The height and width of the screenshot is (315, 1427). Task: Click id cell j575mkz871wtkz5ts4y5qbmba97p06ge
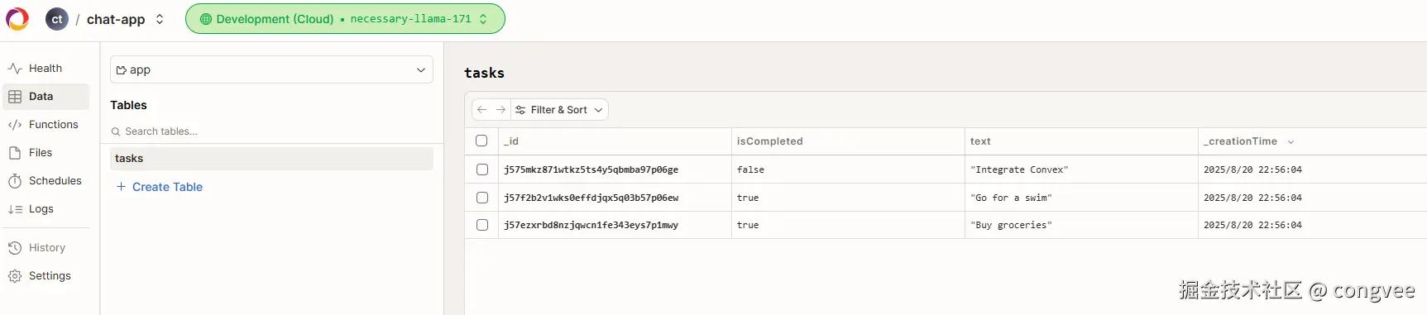coord(615,169)
